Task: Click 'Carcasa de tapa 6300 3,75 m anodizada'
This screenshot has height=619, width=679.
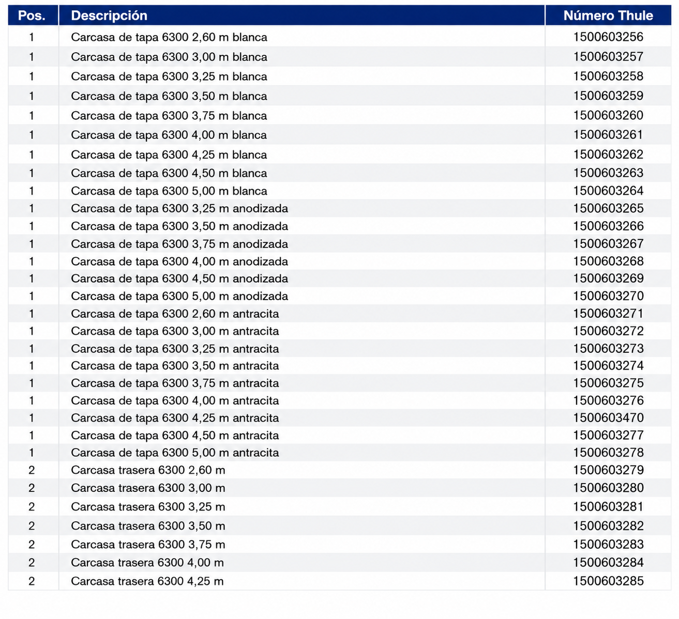Action: point(179,244)
